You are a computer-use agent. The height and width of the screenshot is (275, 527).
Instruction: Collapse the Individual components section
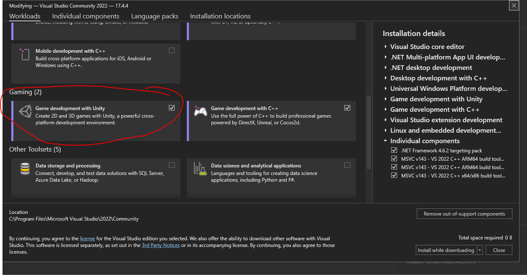385,141
